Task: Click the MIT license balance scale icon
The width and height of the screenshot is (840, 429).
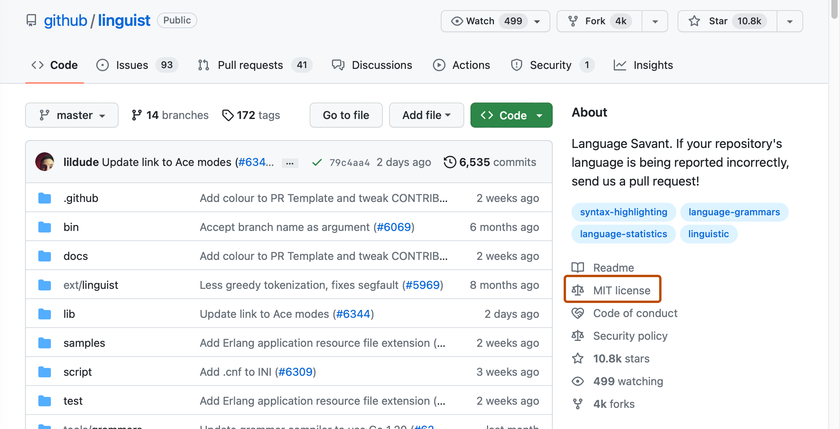Action: [577, 290]
